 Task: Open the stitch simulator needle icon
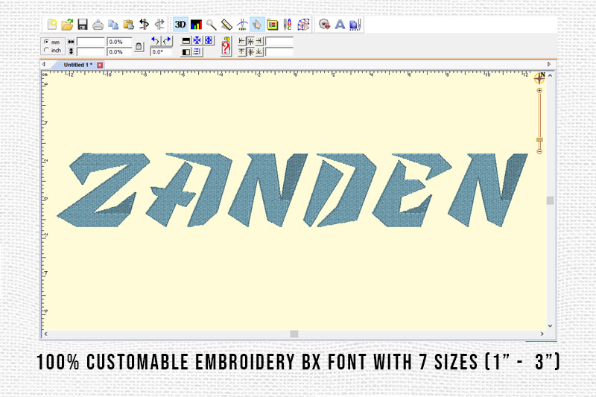(x=241, y=25)
